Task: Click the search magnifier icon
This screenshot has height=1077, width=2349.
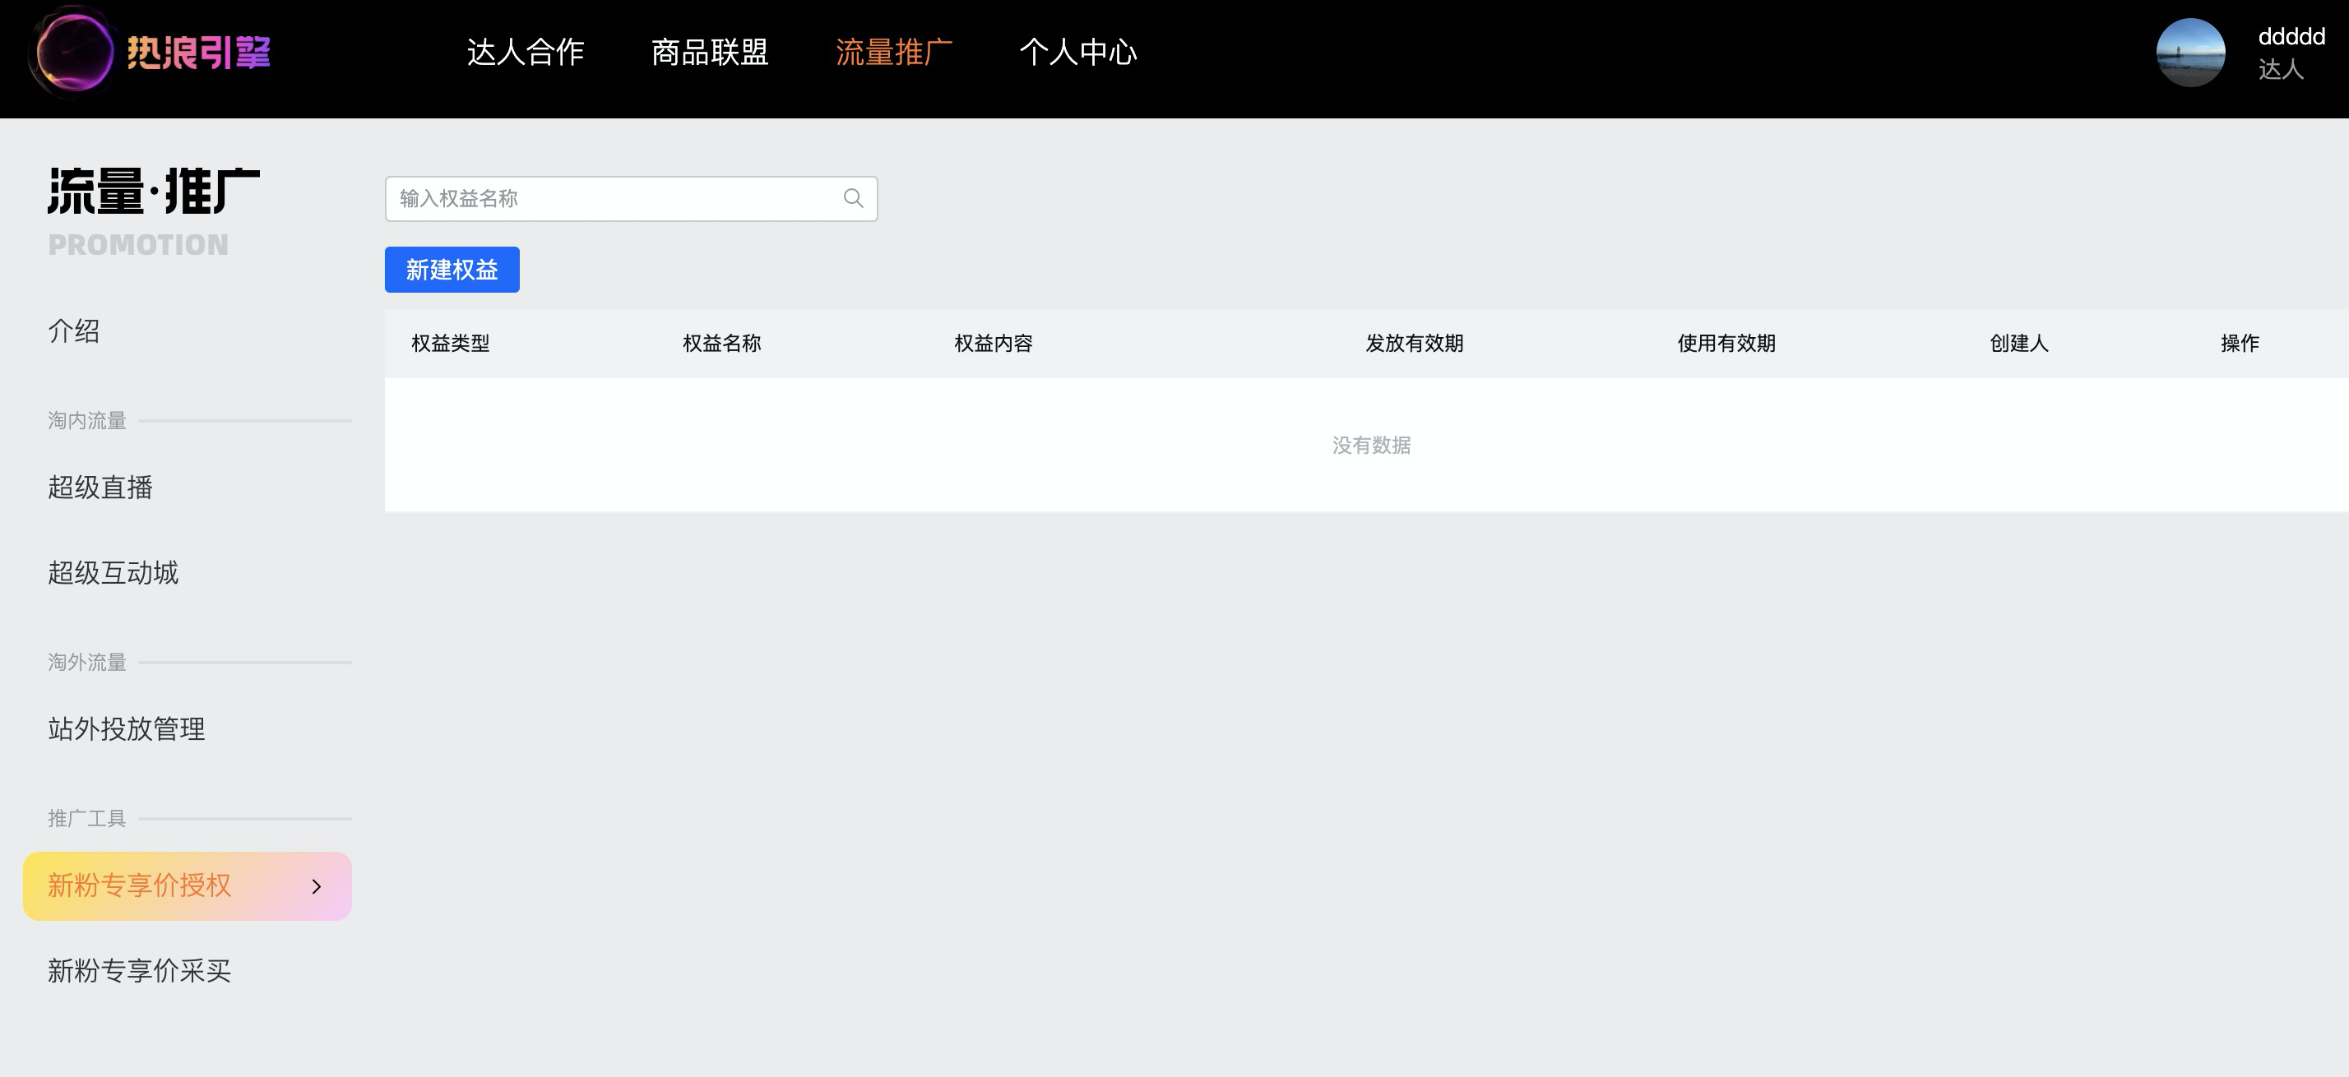Action: coord(854,199)
